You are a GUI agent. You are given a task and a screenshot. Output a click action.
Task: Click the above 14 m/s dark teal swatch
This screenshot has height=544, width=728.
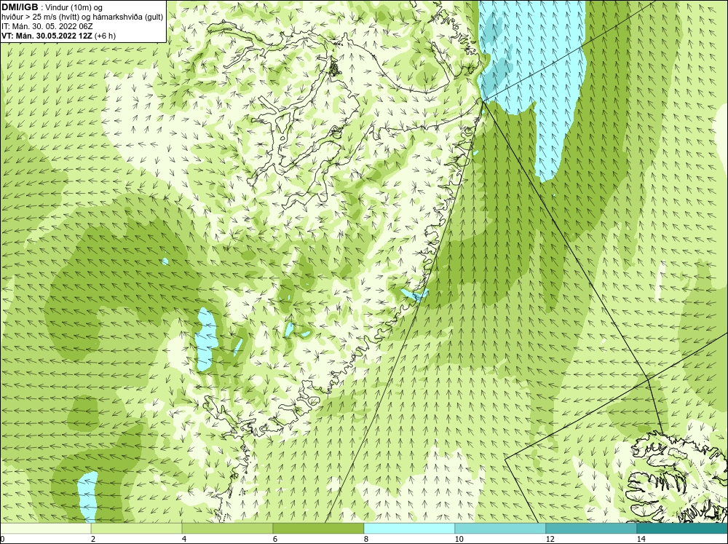(x=682, y=528)
